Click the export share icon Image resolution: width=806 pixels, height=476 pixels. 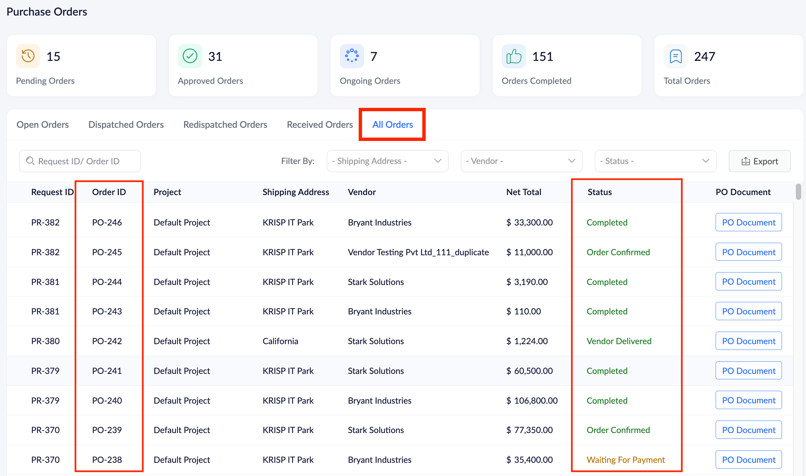(746, 161)
